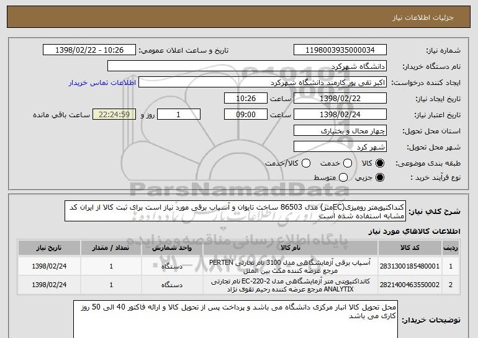Click the تاریخ نیاز column header
Viewport: 478px width, 338px height.
click(x=49, y=248)
